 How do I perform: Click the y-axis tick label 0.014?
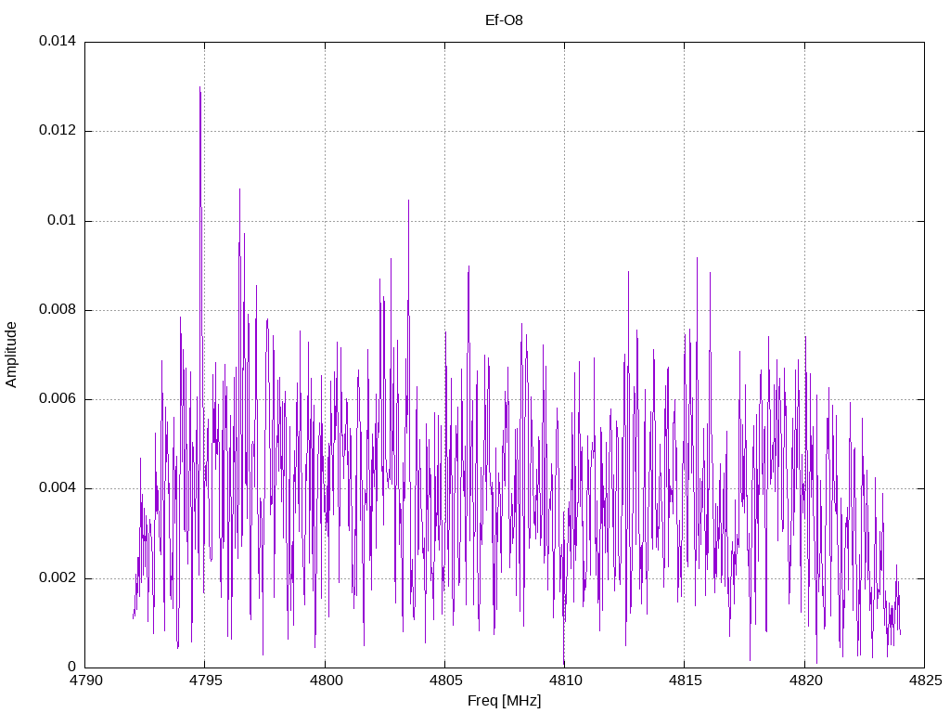(58, 41)
